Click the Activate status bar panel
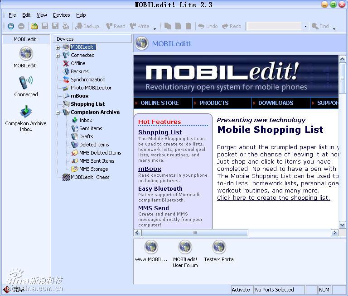This screenshot has height=296, width=348. 241,290
